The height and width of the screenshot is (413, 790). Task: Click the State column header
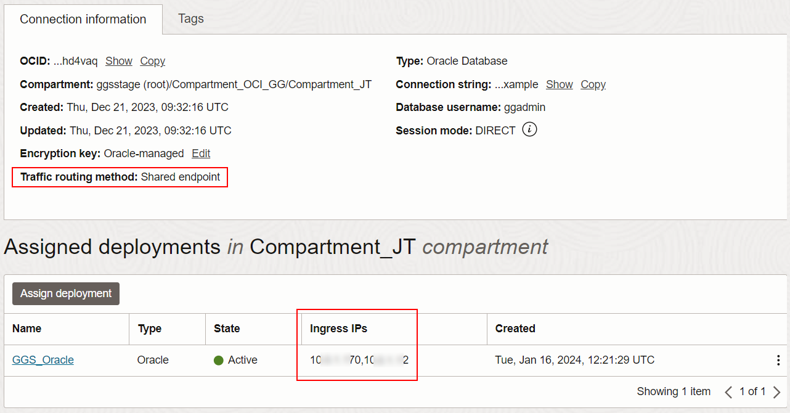click(226, 329)
